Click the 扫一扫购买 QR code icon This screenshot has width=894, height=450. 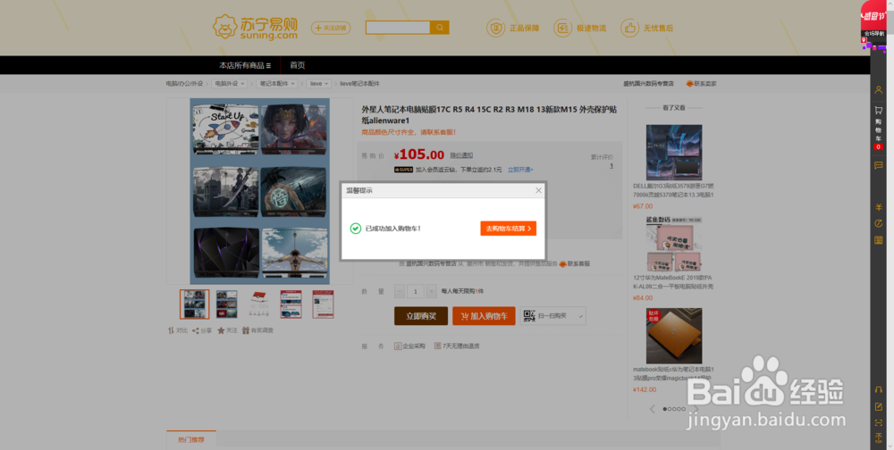point(529,316)
